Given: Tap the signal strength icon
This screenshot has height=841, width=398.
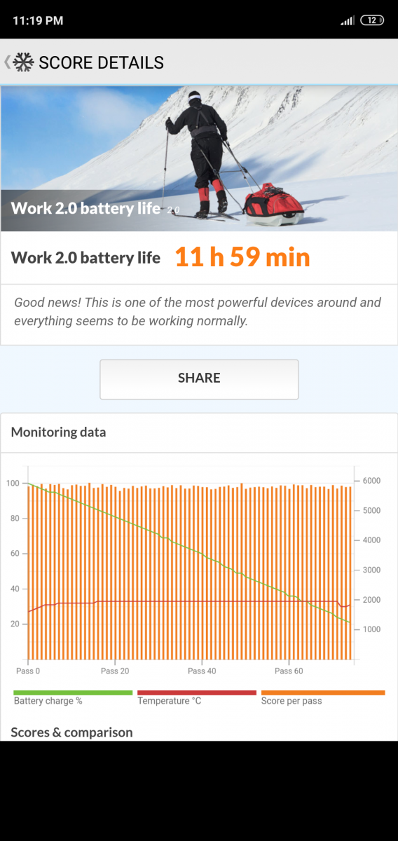Looking at the screenshot, I should [x=348, y=20].
